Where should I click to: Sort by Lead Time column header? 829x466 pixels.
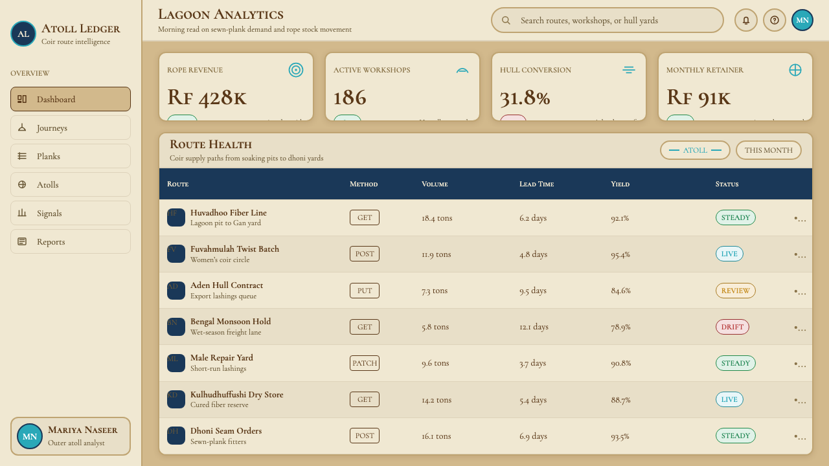pos(536,184)
